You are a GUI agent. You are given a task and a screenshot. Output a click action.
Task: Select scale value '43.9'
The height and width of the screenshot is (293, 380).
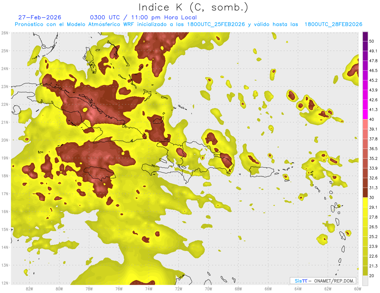pos(373,90)
